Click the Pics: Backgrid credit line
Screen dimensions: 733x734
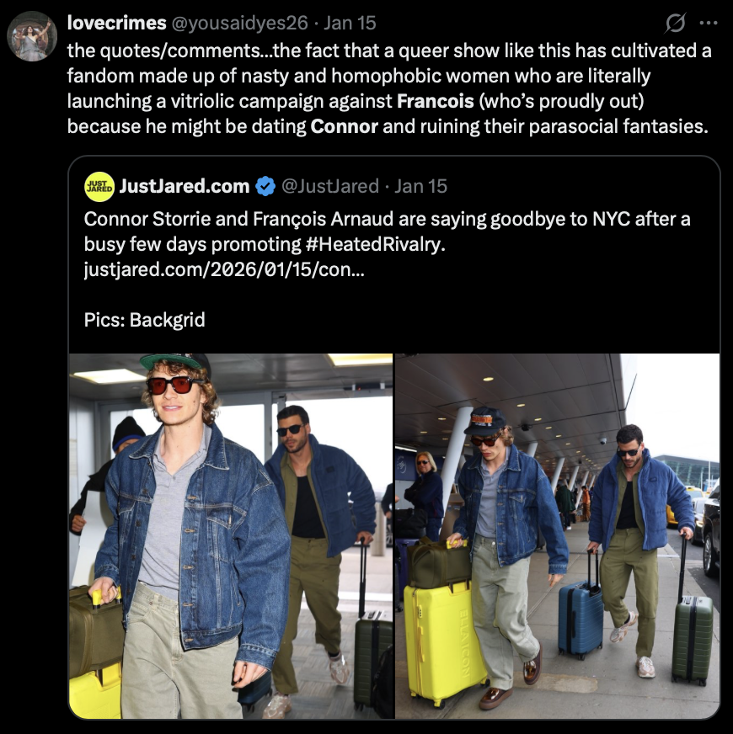coord(144,320)
